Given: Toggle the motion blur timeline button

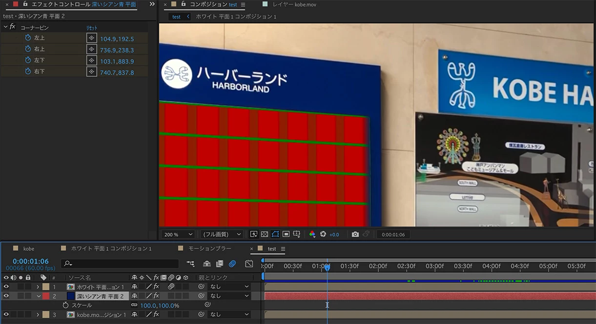Looking at the screenshot, I should (232, 263).
